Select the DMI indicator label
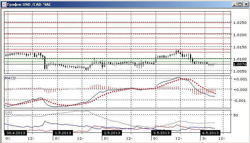The image size is (250, 143). 9,113
